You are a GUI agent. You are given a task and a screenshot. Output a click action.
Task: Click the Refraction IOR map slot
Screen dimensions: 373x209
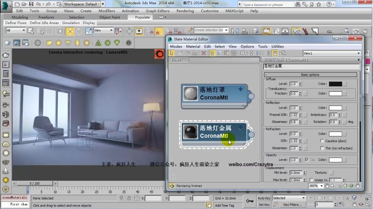[305, 141]
